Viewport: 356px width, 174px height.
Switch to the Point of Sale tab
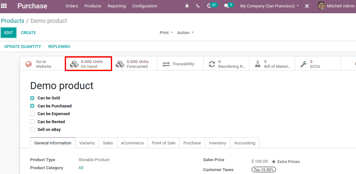tap(163, 143)
